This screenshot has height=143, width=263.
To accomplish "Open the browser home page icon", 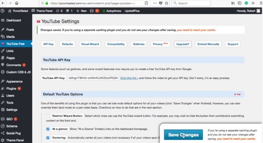I will click(x=17, y=3).
